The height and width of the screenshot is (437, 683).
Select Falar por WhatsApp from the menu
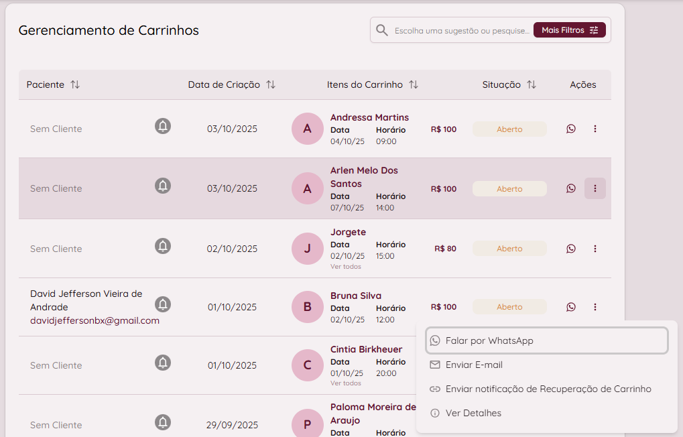pyautogui.click(x=546, y=340)
